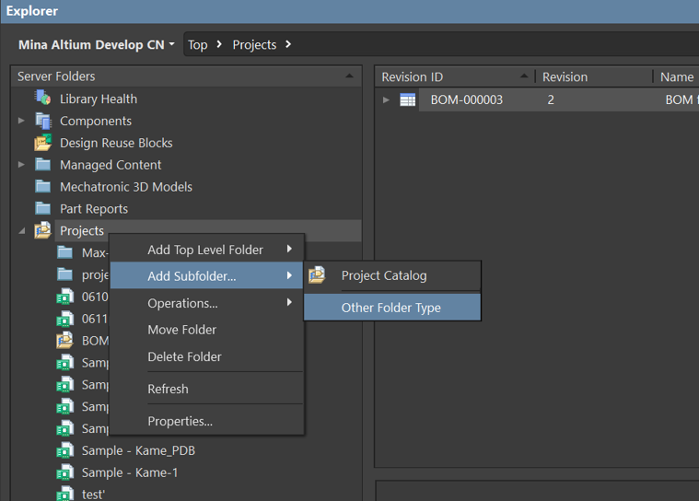Select Project Catalog subfolder type
This screenshot has width=699, height=501.
(392, 275)
